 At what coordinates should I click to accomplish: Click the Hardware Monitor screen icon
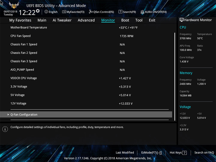click(x=181, y=20)
